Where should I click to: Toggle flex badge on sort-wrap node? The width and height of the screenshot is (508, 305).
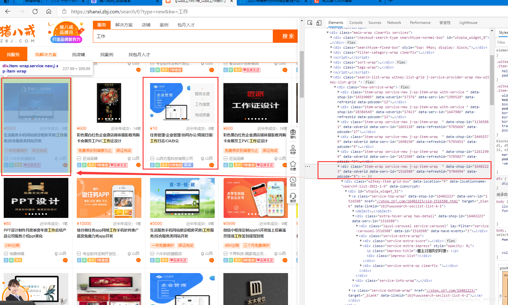click(x=401, y=62)
